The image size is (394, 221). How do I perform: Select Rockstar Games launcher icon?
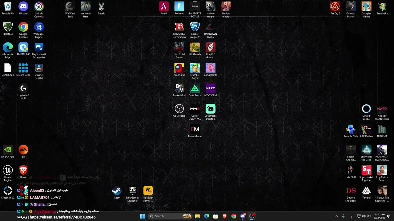coord(148,194)
